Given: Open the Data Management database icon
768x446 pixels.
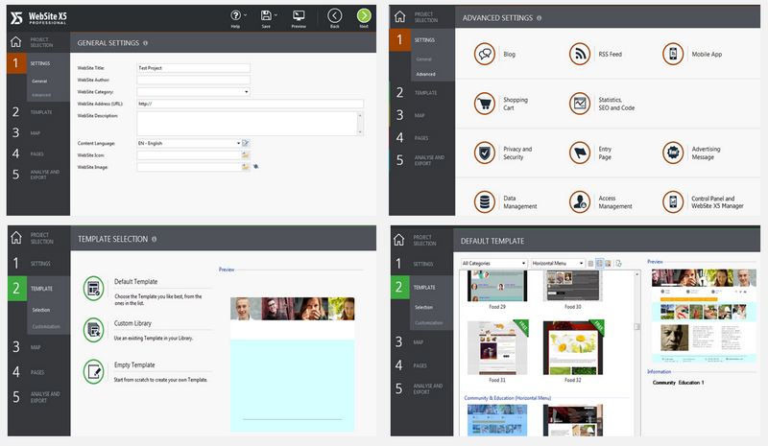Looking at the screenshot, I should click(485, 201).
